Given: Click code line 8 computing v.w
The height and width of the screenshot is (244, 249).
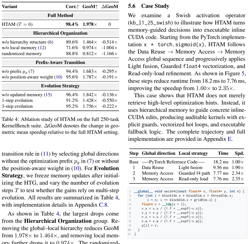Looking at the screenshot, I should [x=172, y=221].
